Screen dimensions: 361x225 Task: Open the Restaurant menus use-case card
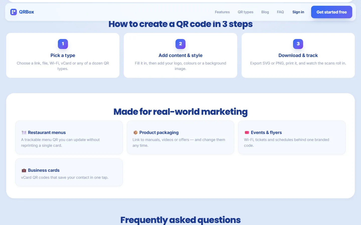(69, 137)
